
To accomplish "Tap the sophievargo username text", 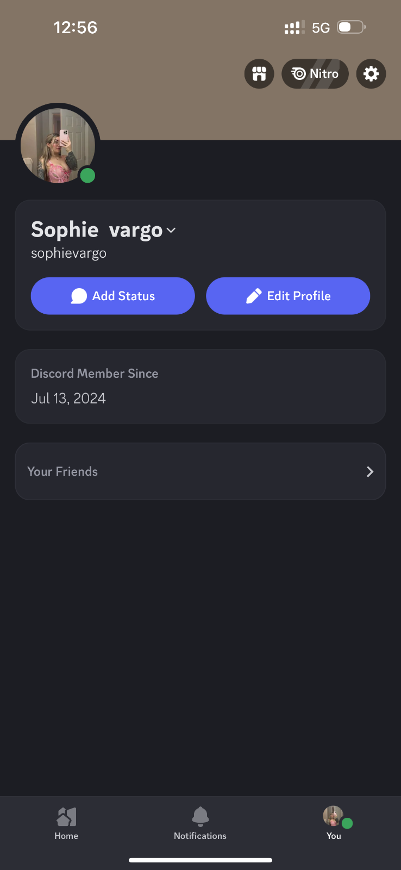I will click(68, 253).
